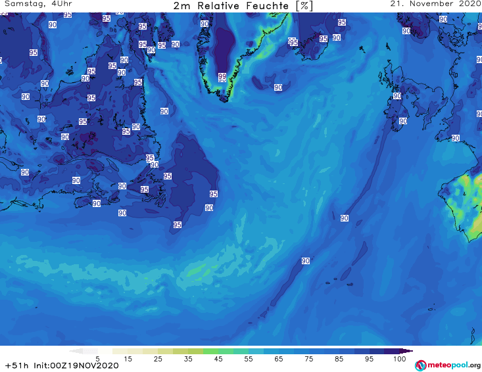Click the '85' tick label on the color scale
482x372 pixels.
pos(339,359)
